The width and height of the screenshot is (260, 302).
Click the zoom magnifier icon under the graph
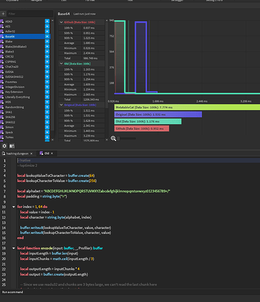113,138
